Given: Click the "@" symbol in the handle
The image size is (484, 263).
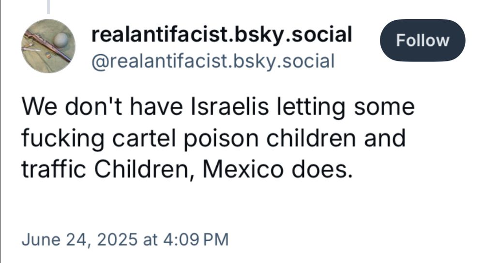Looking at the screenshot, I should click(99, 61).
